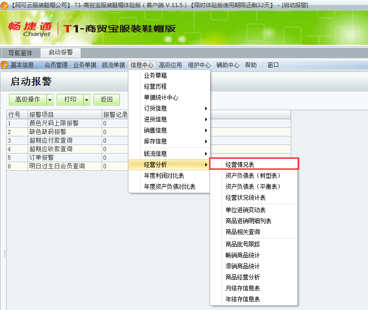Open the 钱流单据 menu
Image resolution: width=368 pixels, height=310 pixels.
click(x=113, y=65)
